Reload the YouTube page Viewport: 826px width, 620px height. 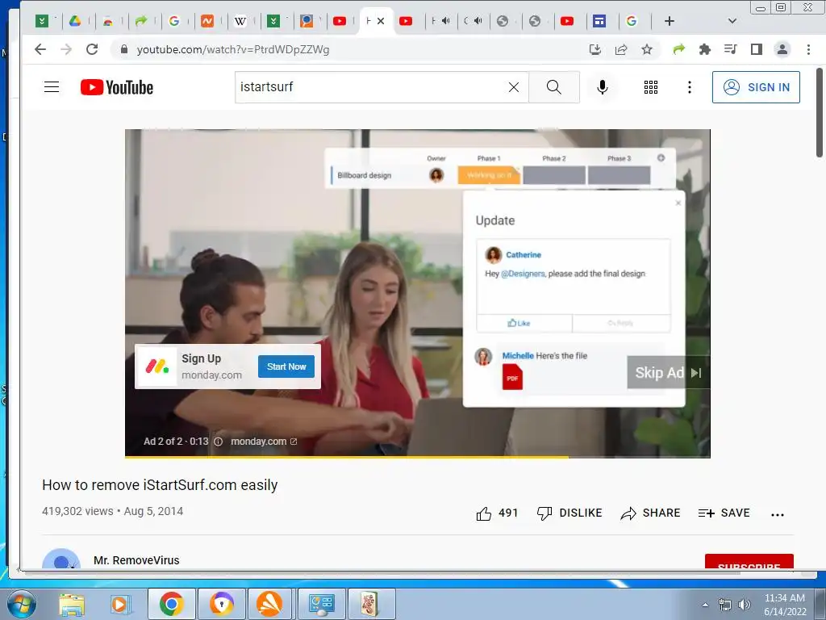(92, 49)
